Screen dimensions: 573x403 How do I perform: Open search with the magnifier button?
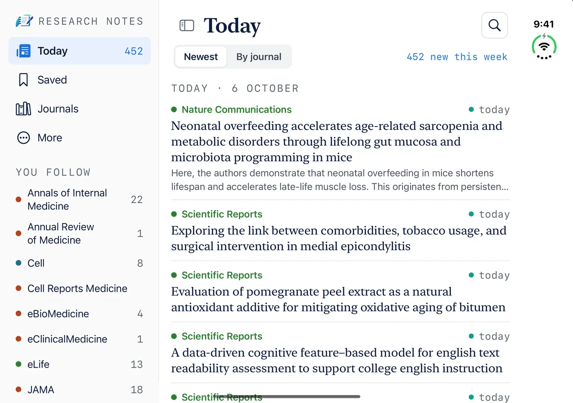(495, 25)
